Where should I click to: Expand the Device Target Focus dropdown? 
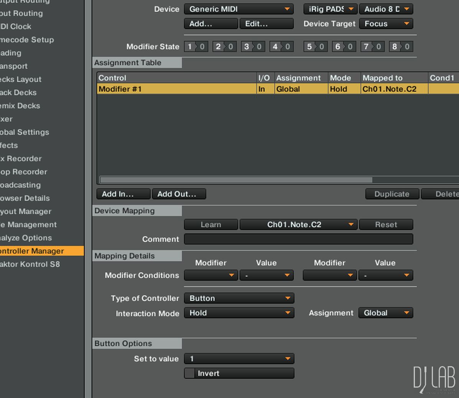click(386, 24)
